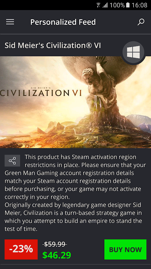This screenshot has width=151, height=269.
Task: Tap the battery status icon
Action: [x=128, y=5]
